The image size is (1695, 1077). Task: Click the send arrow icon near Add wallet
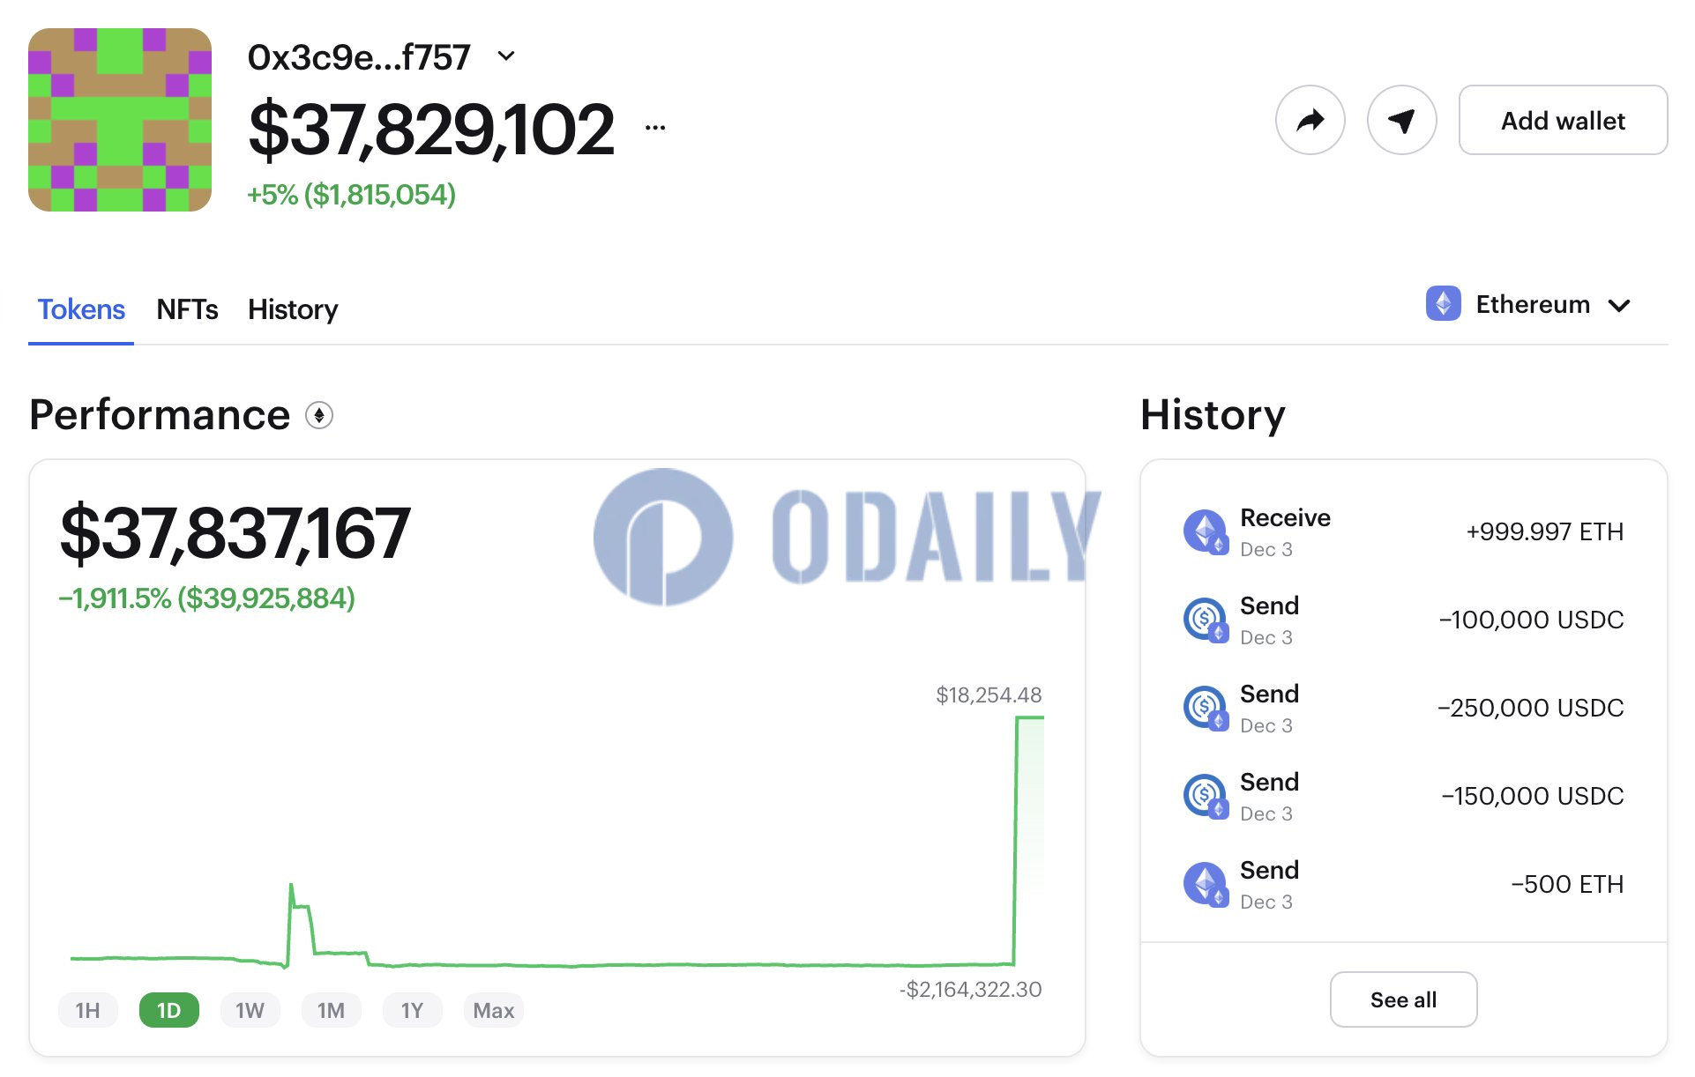[x=1402, y=120]
